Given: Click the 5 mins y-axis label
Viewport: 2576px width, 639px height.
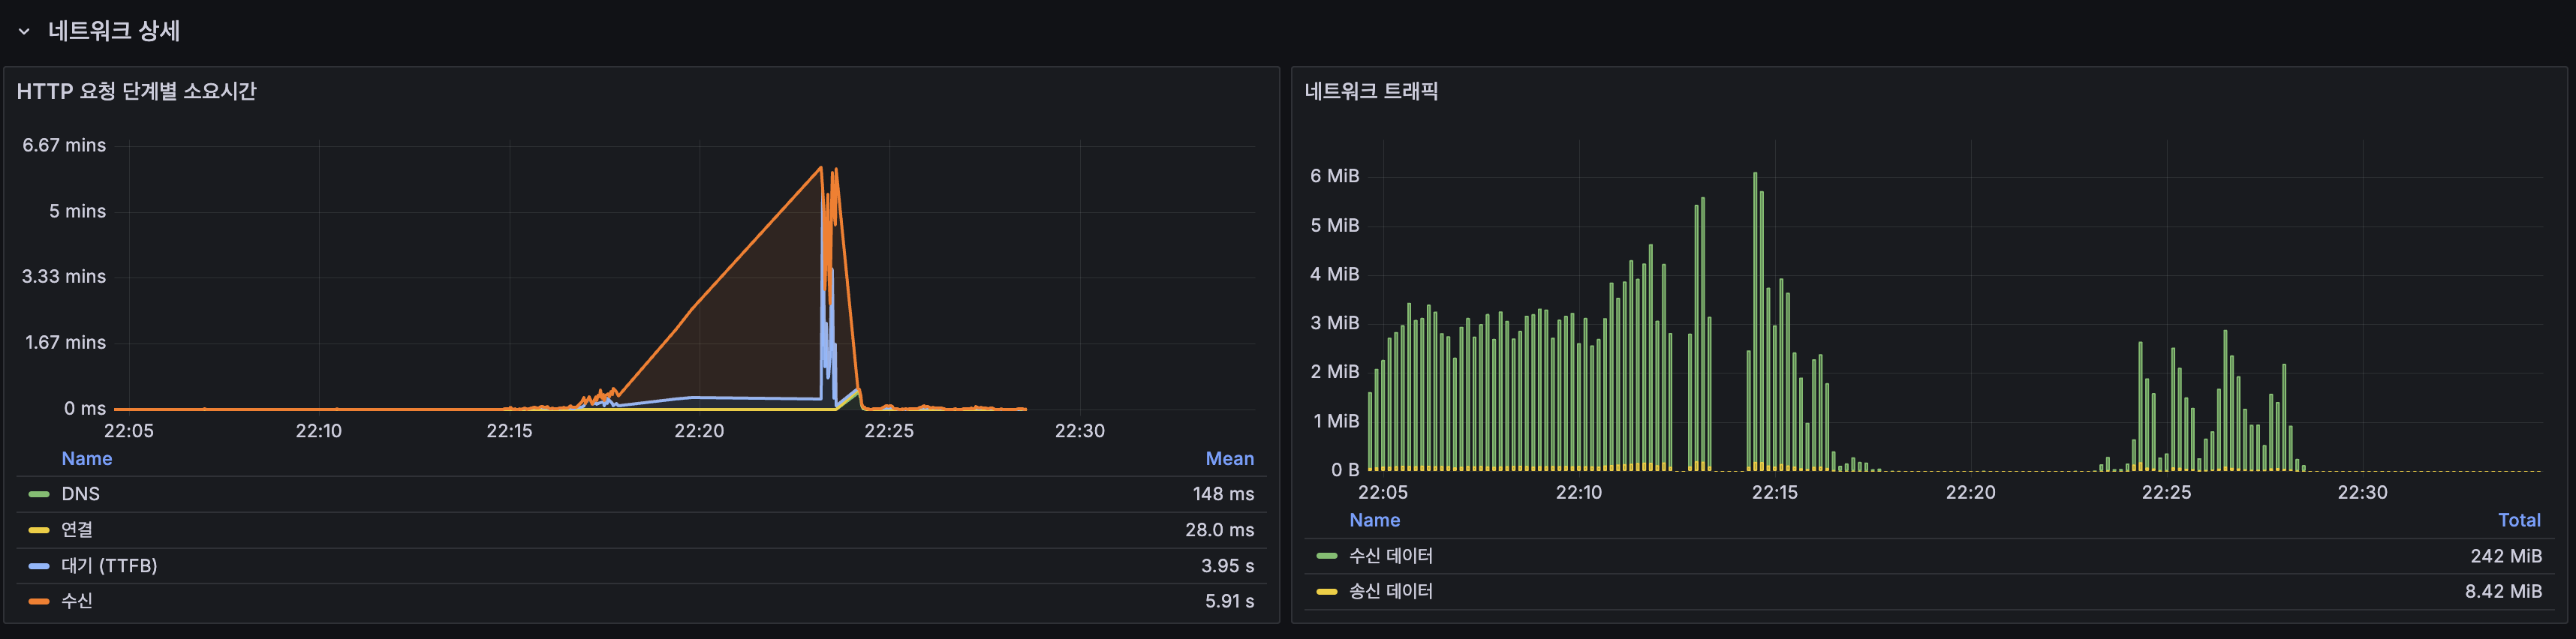Looking at the screenshot, I should click(77, 212).
